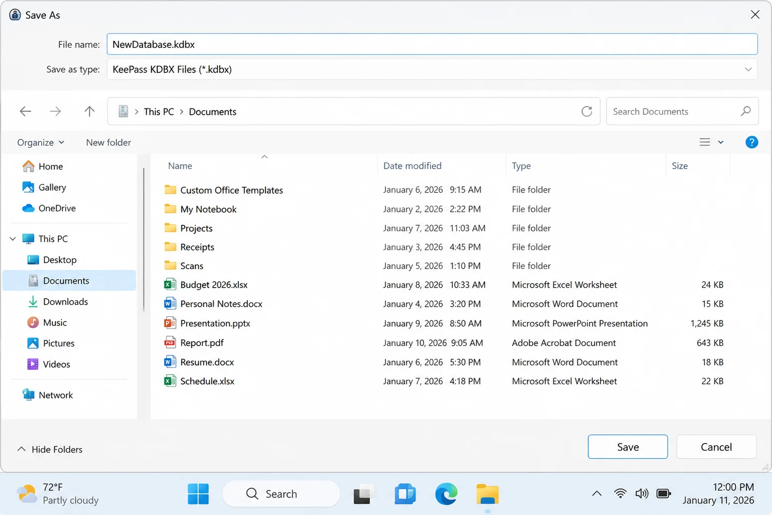
Task: Open File Explorer from the taskbar
Action: (488, 494)
